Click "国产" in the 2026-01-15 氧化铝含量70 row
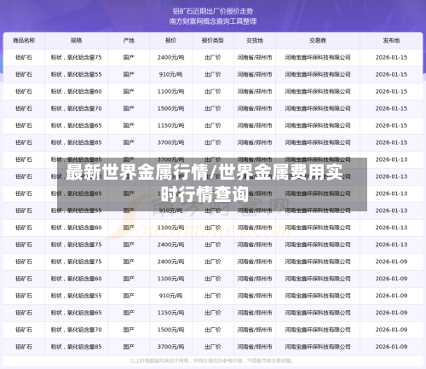 coord(129,108)
